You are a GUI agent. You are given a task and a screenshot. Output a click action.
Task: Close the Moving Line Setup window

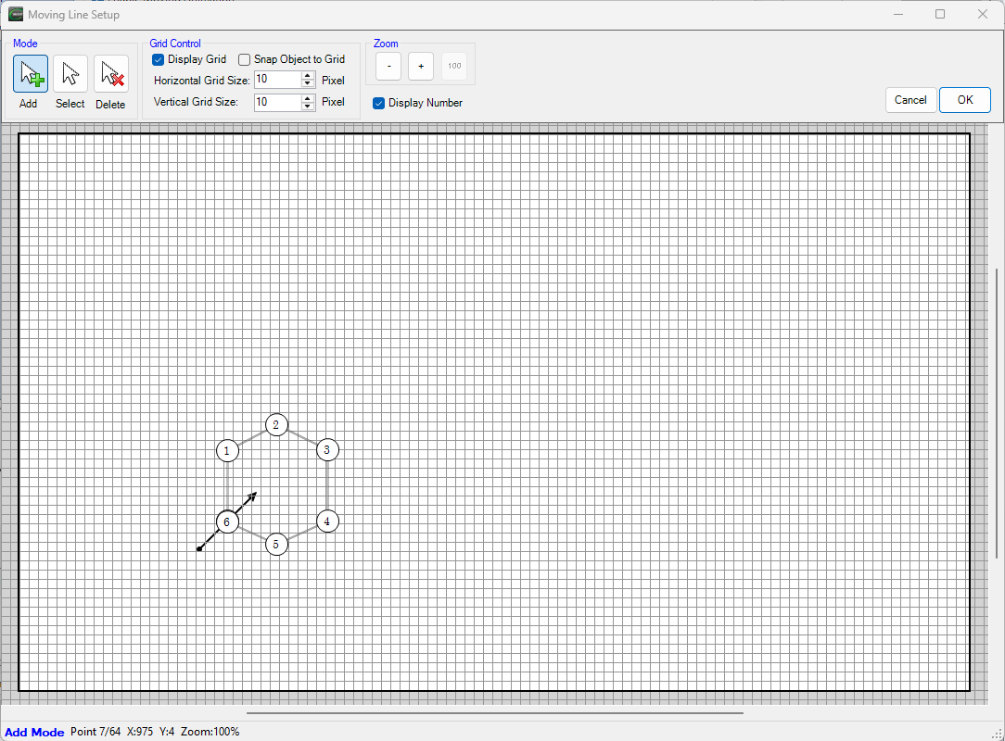pos(983,14)
